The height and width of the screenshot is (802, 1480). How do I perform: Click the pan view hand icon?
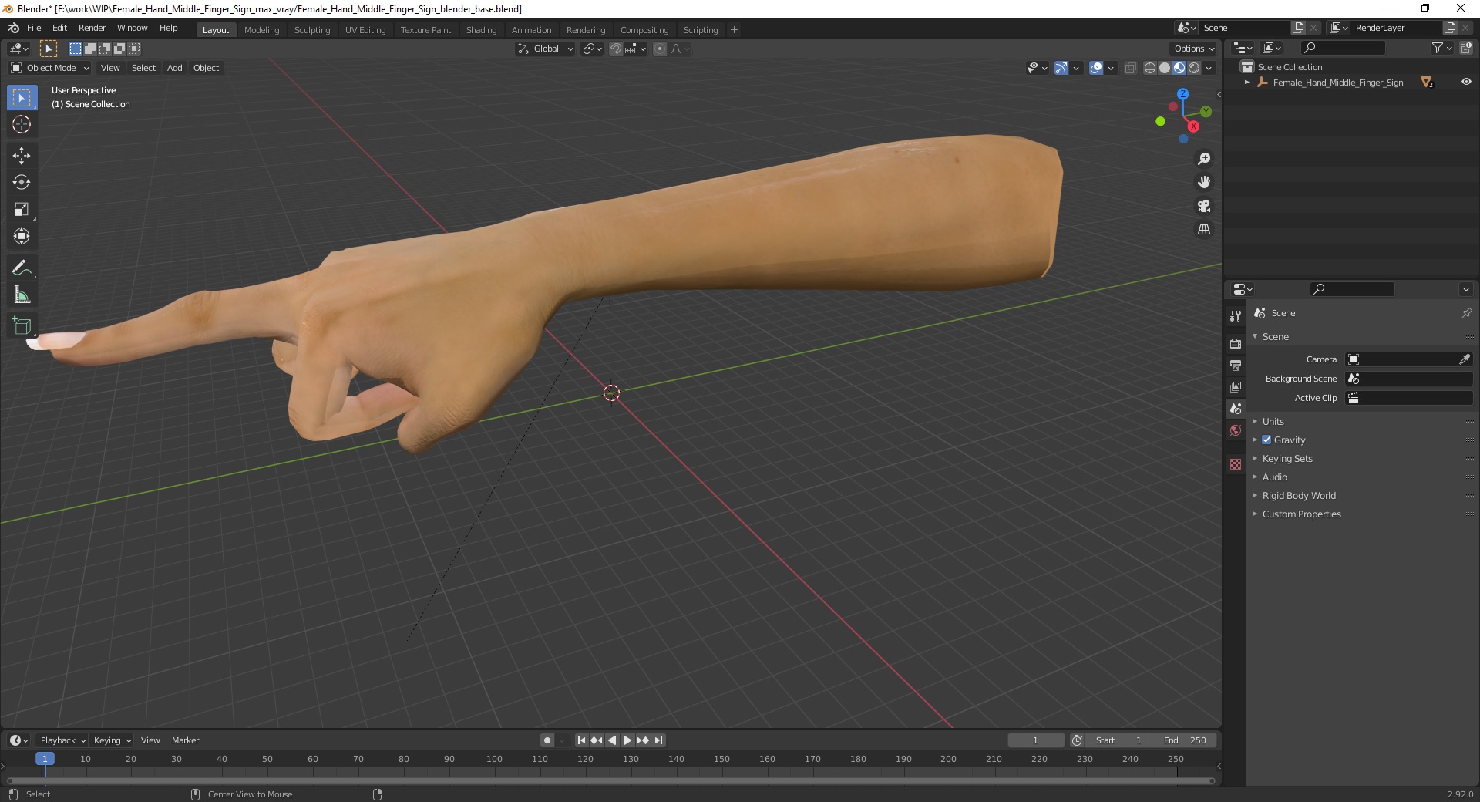1204,183
